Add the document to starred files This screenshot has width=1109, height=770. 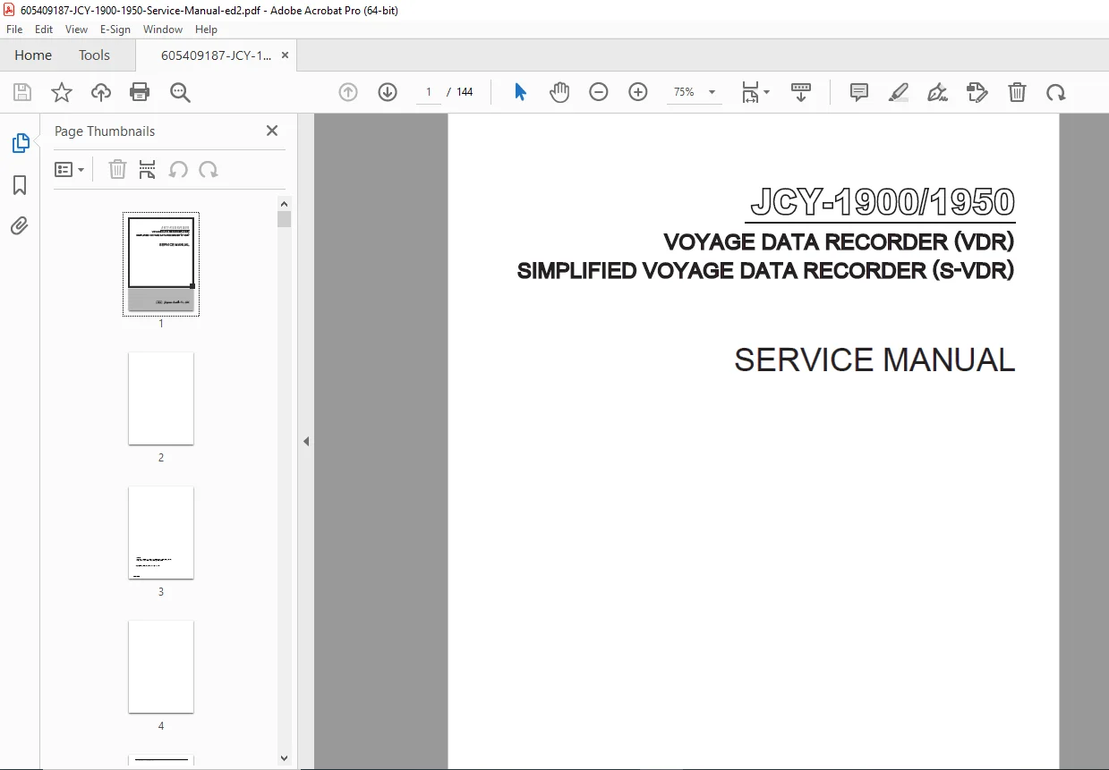pos(62,92)
